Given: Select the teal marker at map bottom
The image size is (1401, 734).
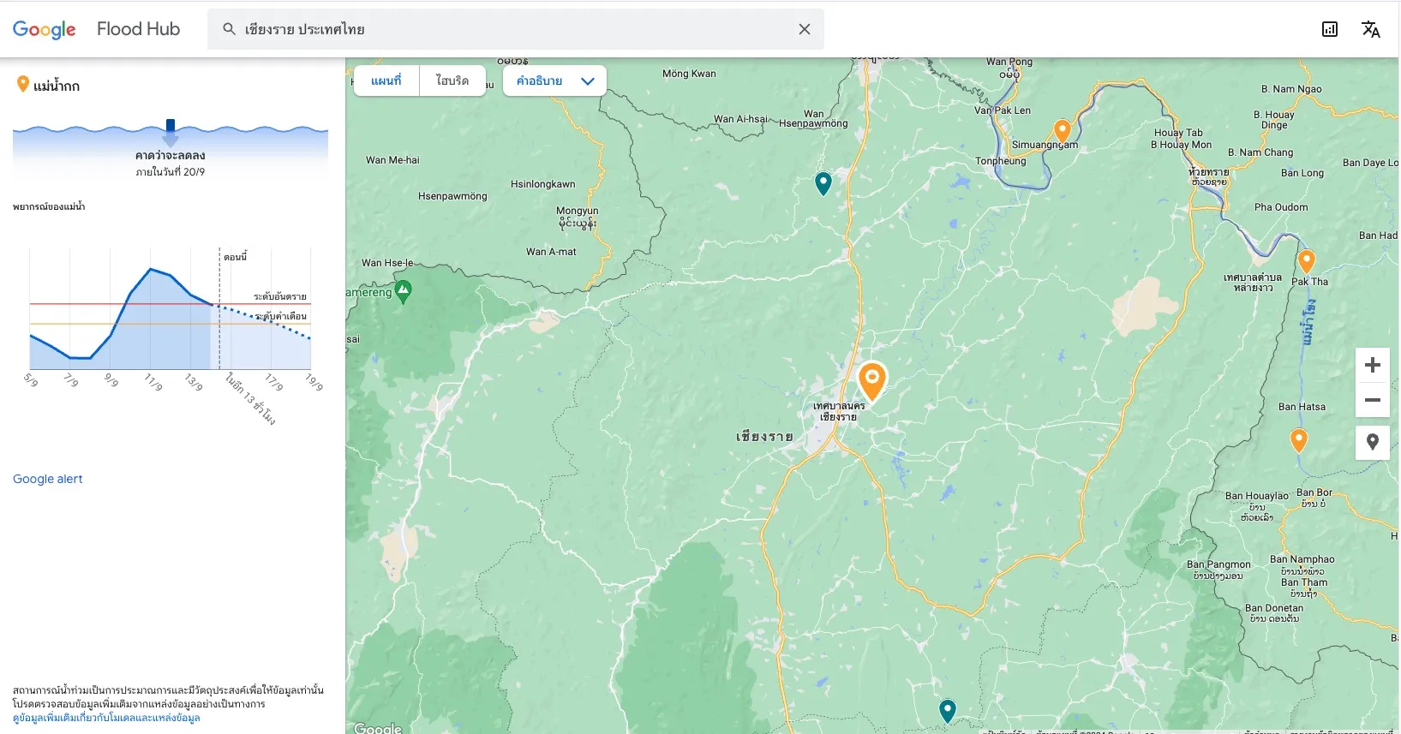Looking at the screenshot, I should [948, 711].
